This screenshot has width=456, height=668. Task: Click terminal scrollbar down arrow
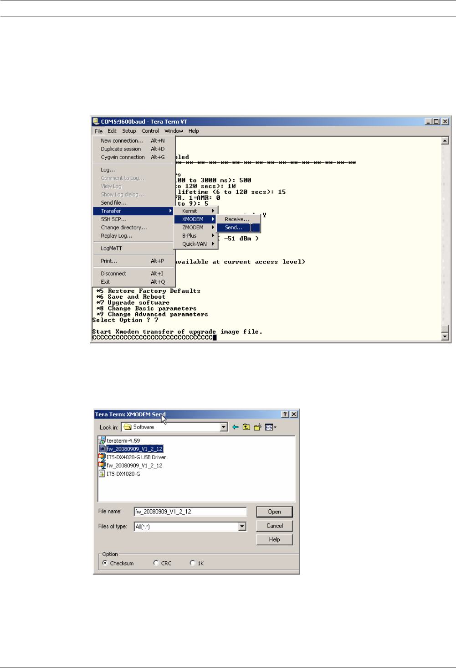click(x=445, y=337)
